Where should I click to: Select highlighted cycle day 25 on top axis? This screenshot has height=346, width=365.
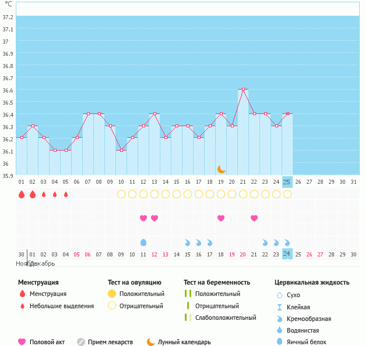click(287, 181)
